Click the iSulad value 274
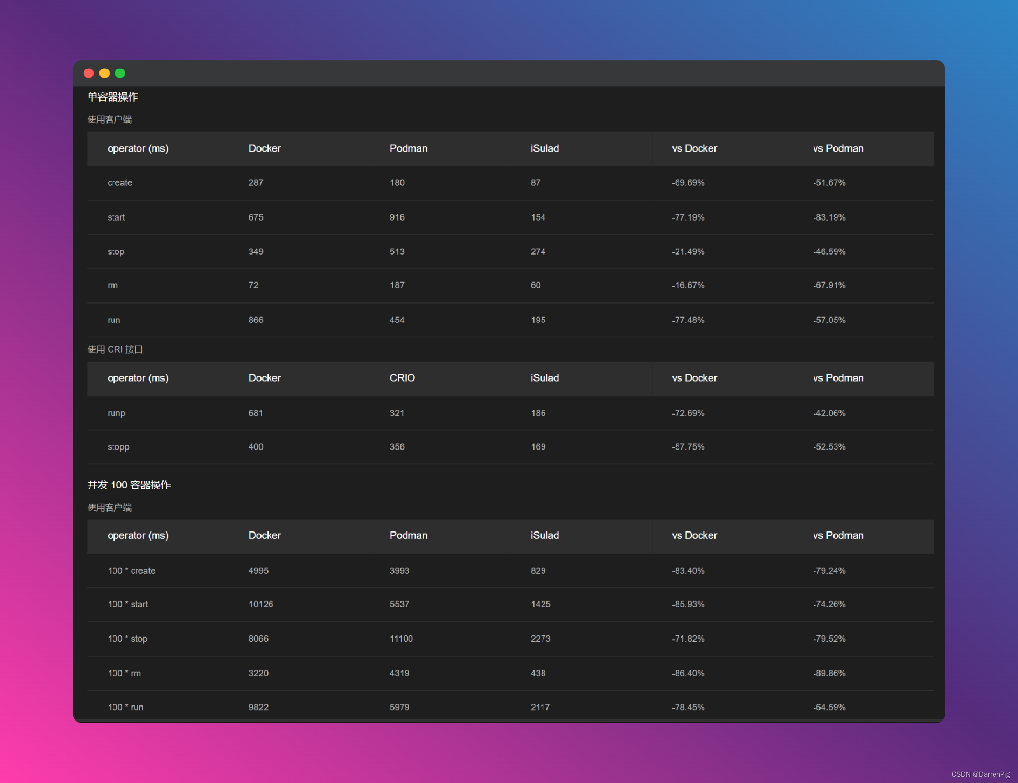 (x=538, y=252)
